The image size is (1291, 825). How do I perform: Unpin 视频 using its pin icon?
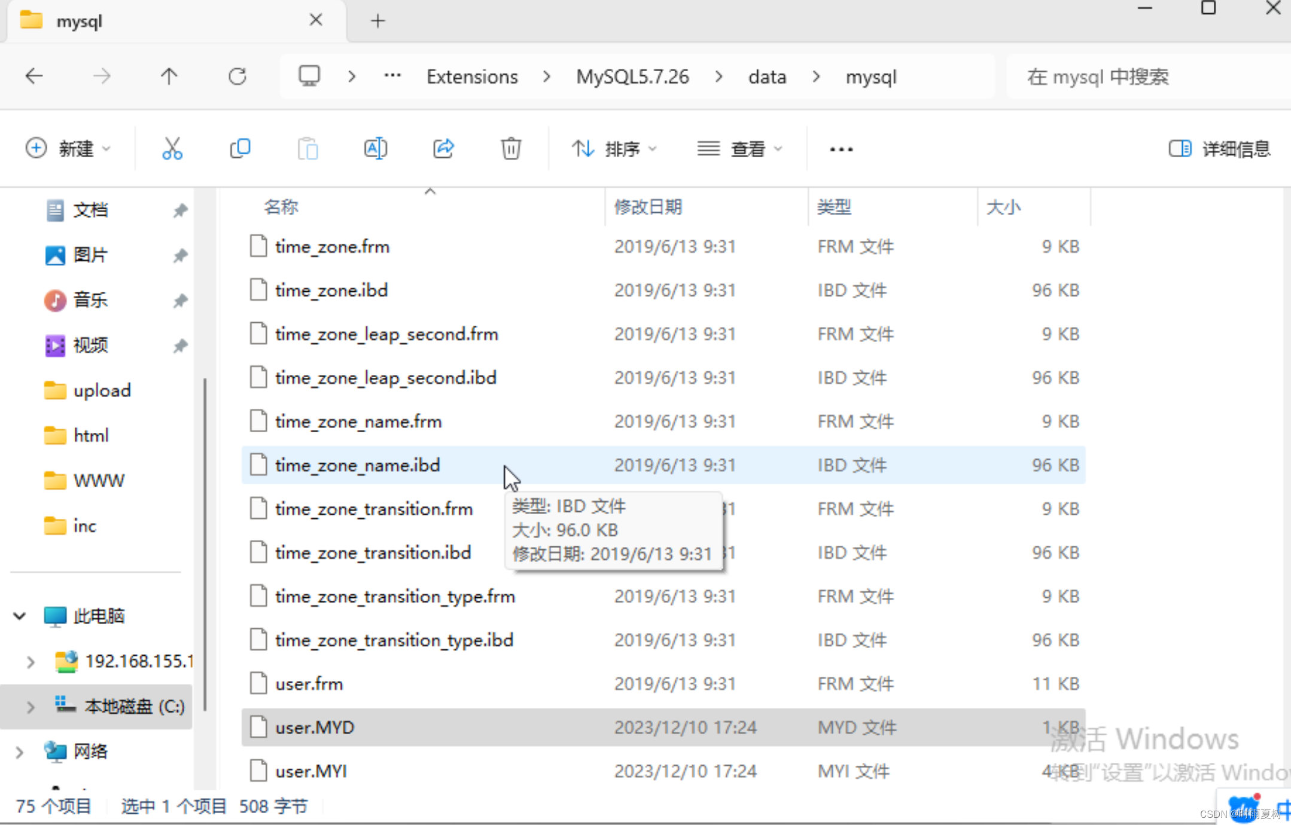coord(180,346)
